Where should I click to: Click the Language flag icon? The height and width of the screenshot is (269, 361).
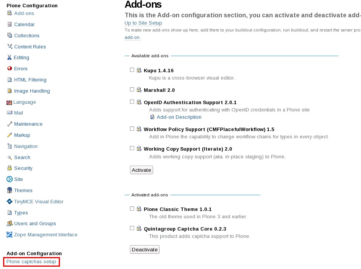click(9, 103)
